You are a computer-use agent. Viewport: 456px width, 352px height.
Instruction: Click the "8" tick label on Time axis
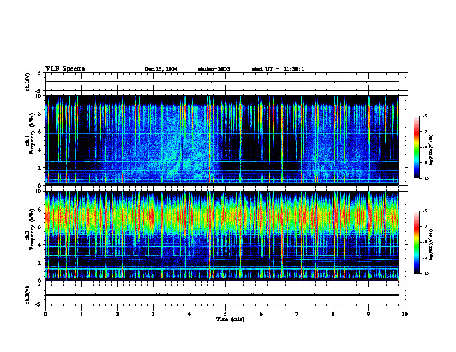click(333, 314)
